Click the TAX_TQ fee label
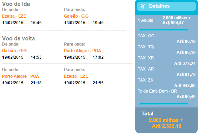 pyautogui.click(x=146, y=47)
